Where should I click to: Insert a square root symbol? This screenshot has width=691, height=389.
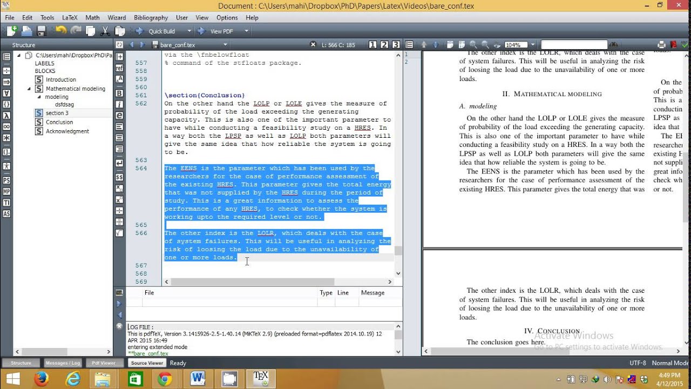click(119, 233)
